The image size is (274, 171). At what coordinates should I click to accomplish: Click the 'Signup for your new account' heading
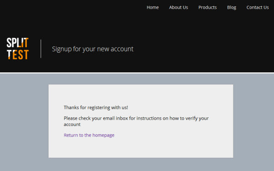(93, 49)
